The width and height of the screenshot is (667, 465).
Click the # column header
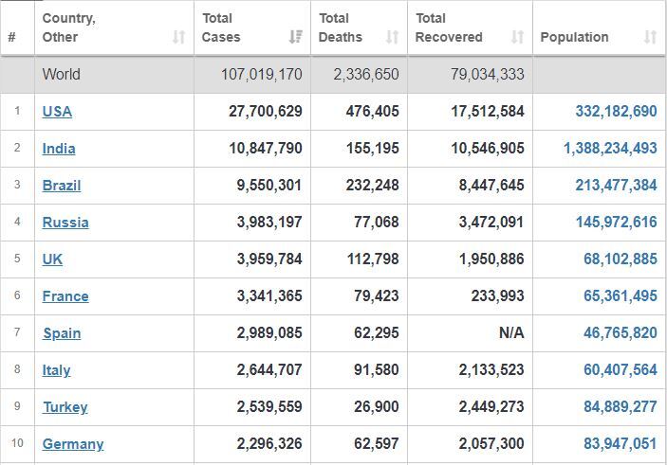click(x=17, y=27)
